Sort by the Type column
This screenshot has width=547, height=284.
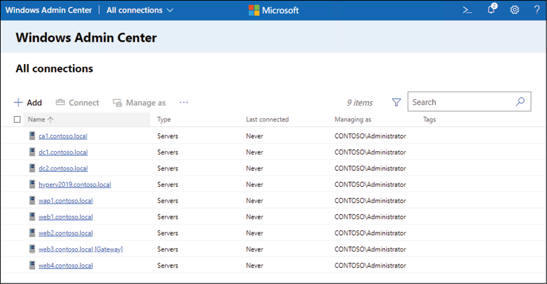click(164, 120)
